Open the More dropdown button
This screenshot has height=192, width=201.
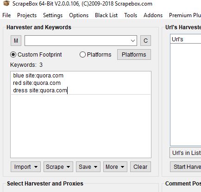[x=115, y=167]
